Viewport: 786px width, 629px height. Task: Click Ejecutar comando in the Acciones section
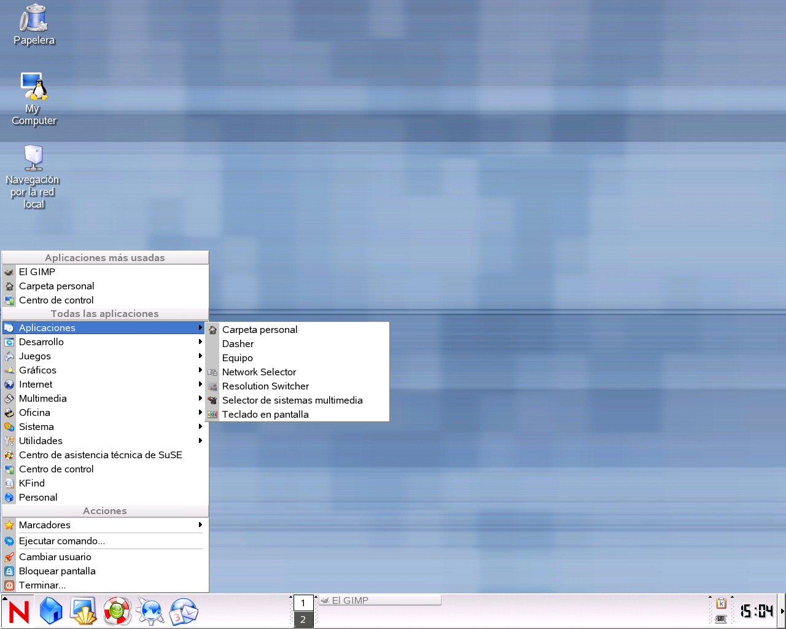pos(61,541)
